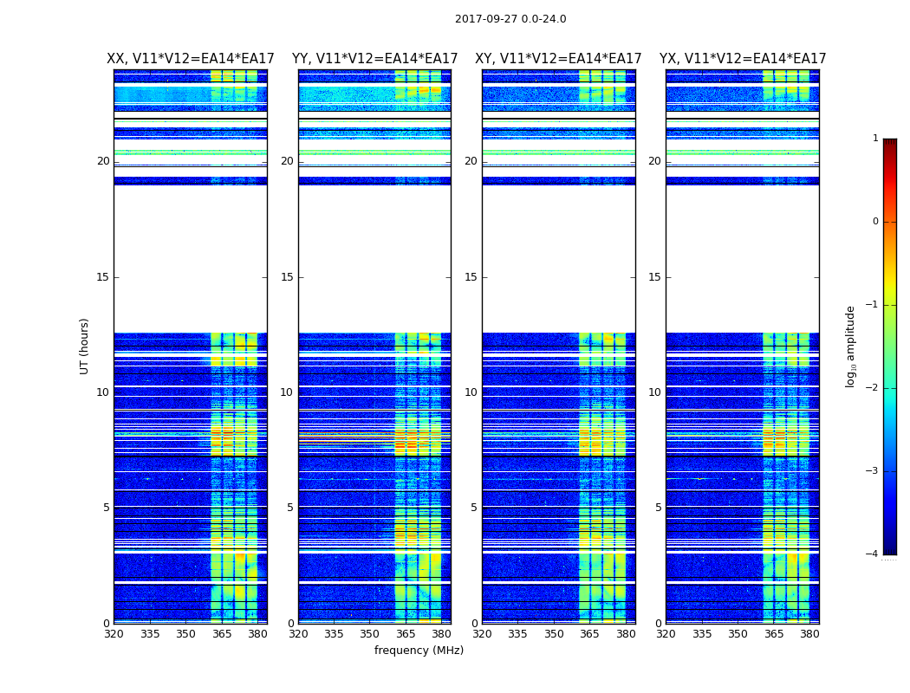Click the colorbar tick label -3
This screenshot has width=910, height=693.
pyautogui.click(x=872, y=470)
